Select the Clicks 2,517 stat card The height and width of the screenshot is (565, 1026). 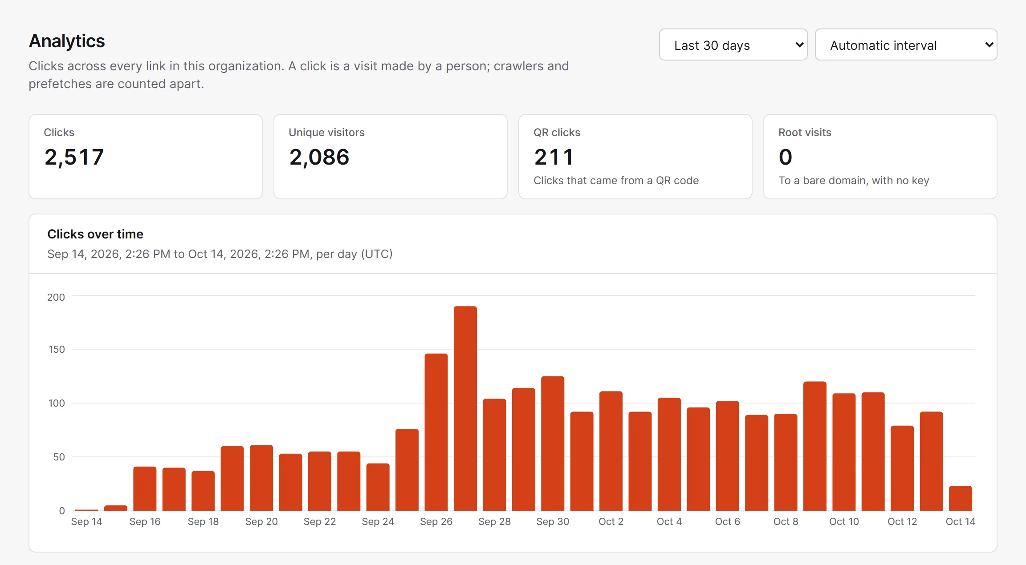pos(146,157)
